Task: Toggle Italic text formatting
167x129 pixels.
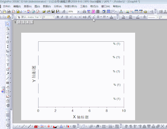Action: [x=62, y=17]
